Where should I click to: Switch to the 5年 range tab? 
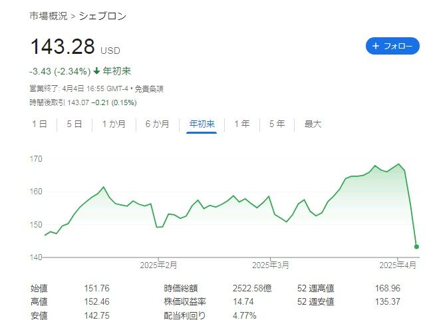click(277, 124)
